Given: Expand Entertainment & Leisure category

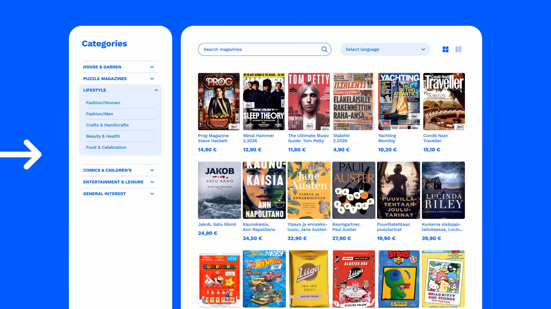Looking at the screenshot, I should [121, 182].
